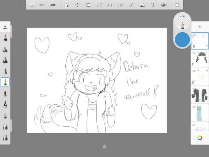The image size is (209, 157).
Task: Open the ruler guides tool
Action: click(99, 5)
